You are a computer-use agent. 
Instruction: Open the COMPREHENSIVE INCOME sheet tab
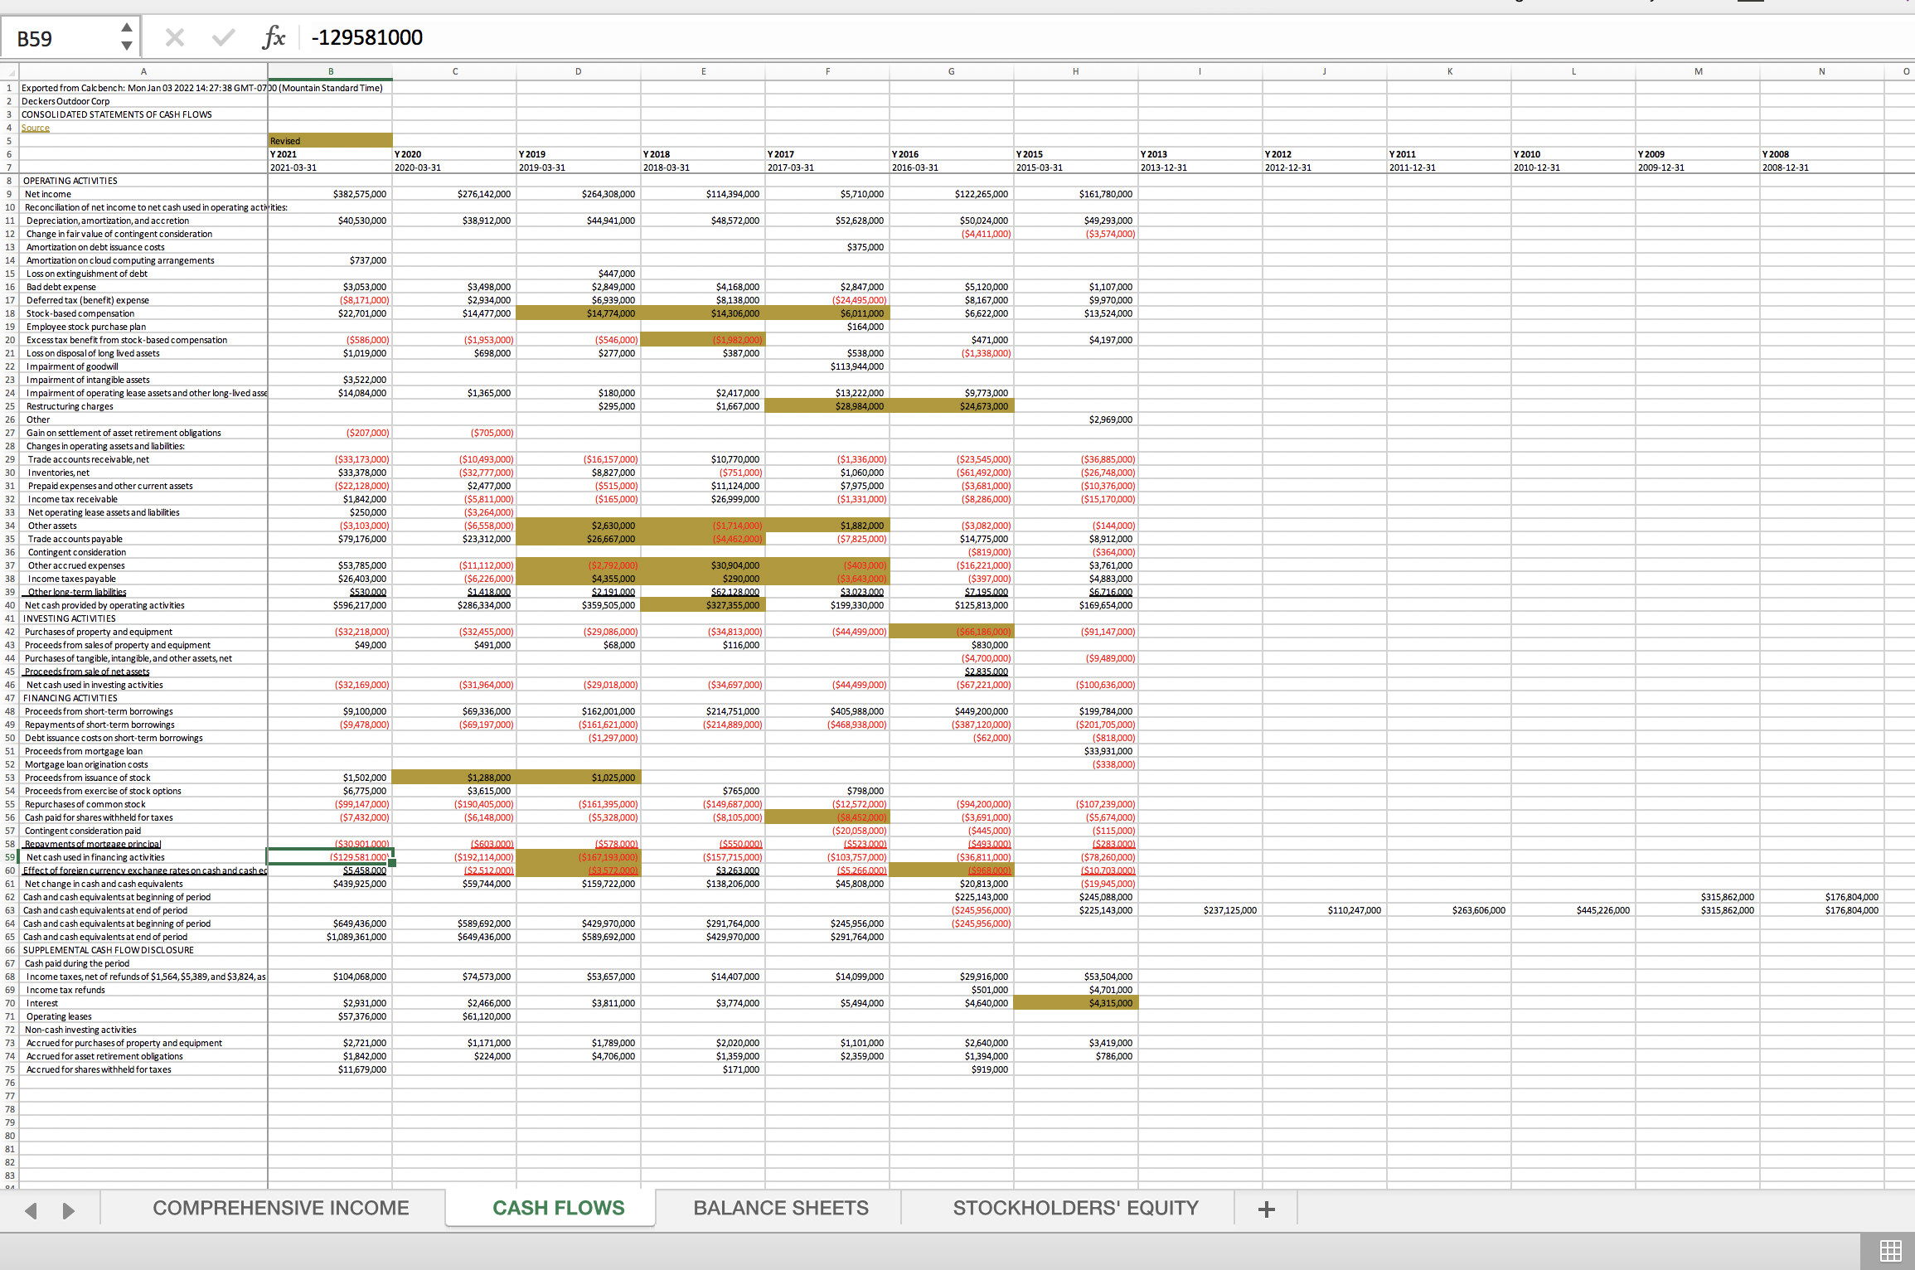point(280,1208)
